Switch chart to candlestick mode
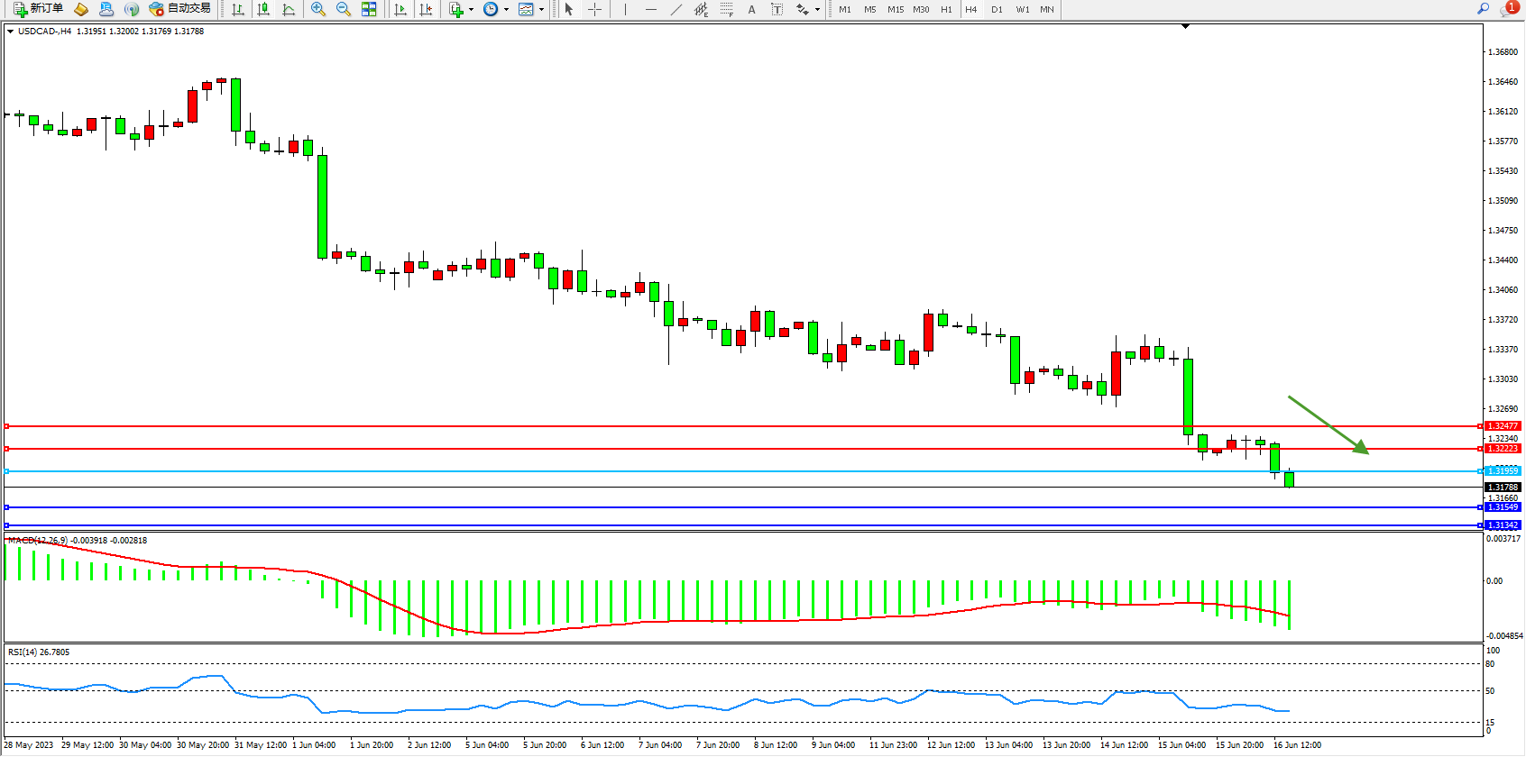Viewport: 1526px width, 757px height. pos(263,9)
